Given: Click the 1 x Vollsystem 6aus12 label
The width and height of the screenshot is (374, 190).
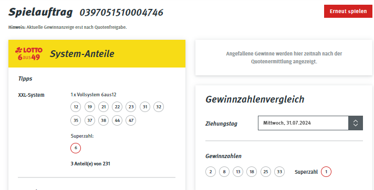Looking at the screenshot, I should point(93,95).
